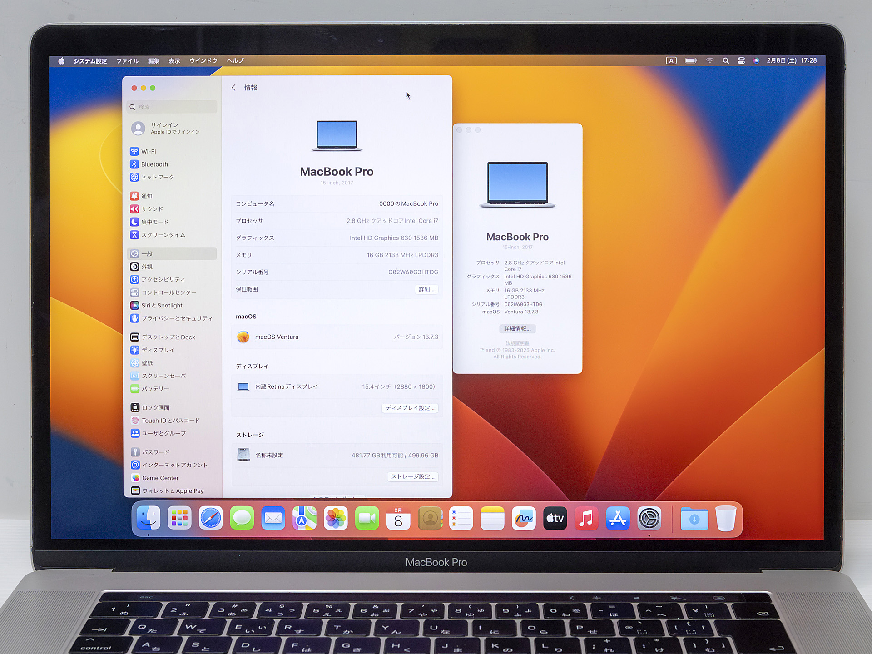Open ウインドウ menu
Image resolution: width=872 pixels, height=654 pixels.
(x=203, y=61)
